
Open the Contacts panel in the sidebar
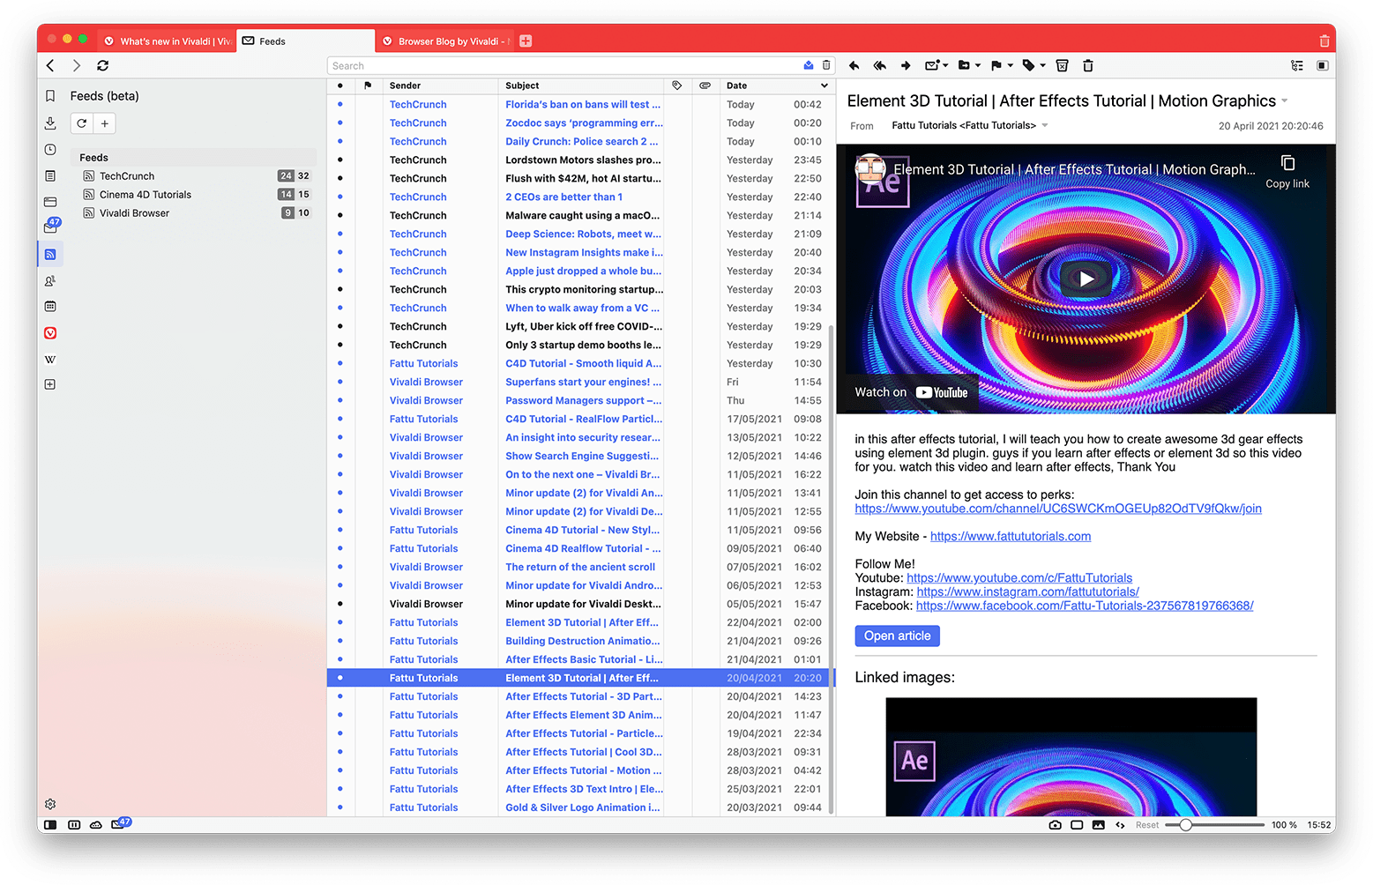[50, 279]
